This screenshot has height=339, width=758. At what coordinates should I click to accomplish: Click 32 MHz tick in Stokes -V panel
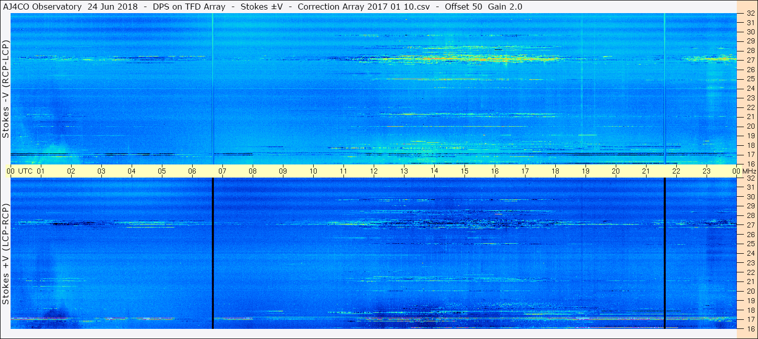[x=750, y=13]
